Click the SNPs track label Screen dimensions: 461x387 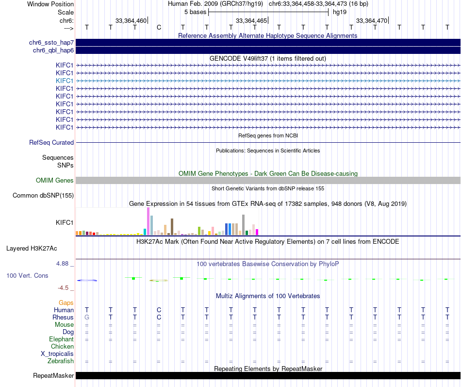[x=66, y=166]
